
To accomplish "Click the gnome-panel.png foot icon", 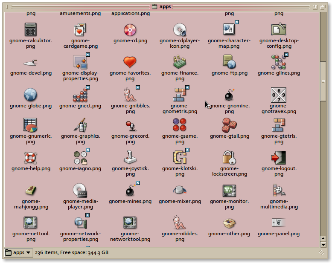I will [279, 223].
